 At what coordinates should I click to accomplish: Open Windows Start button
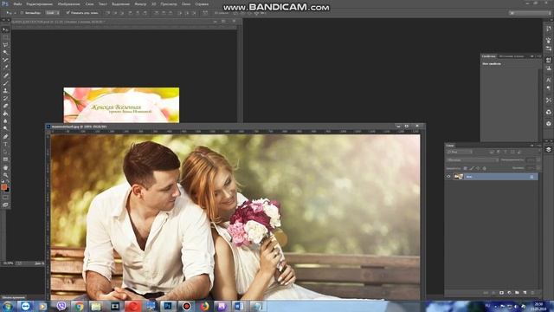click(8, 306)
